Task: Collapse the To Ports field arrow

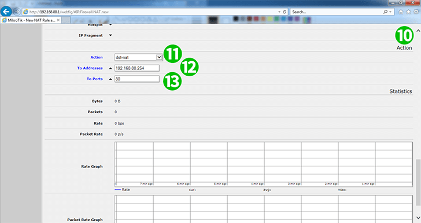Action: [x=110, y=79]
